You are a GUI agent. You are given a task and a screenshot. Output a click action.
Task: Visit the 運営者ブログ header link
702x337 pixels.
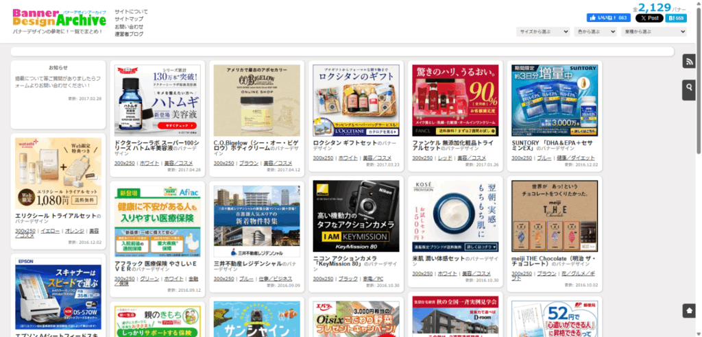point(129,34)
